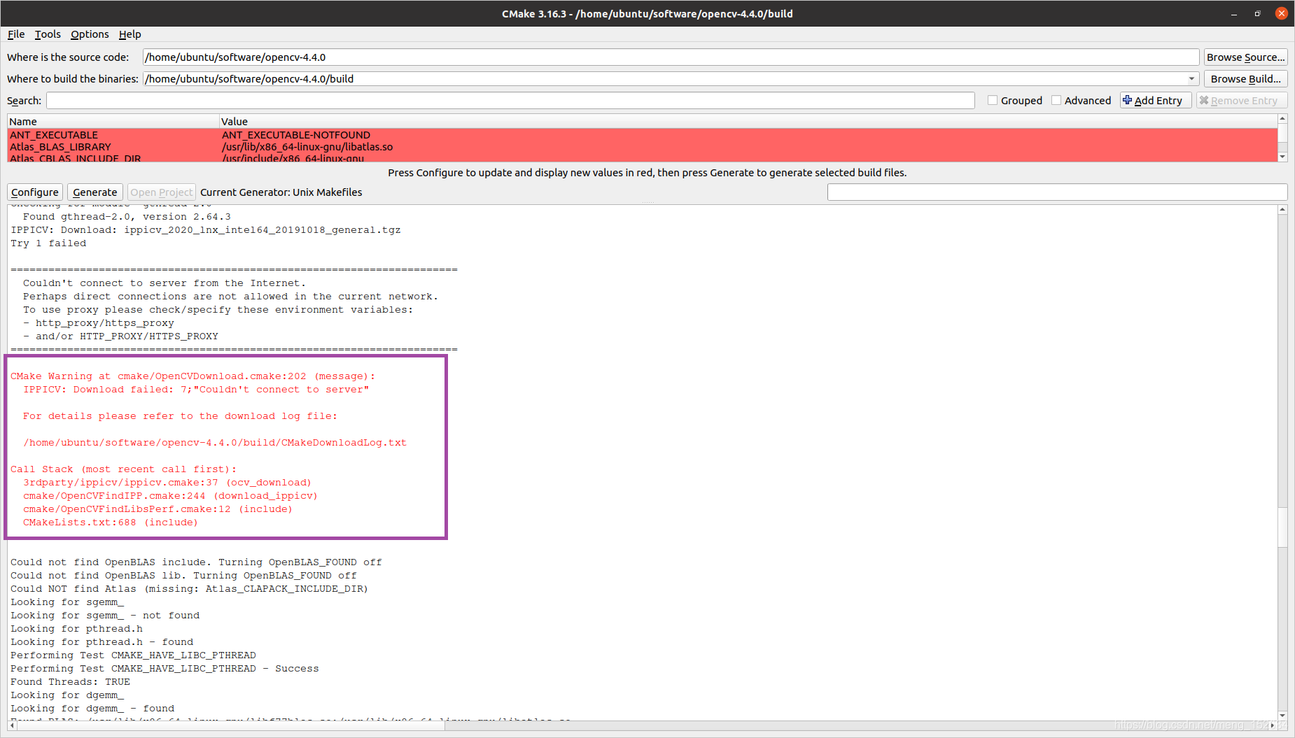
Task: Enable the Advanced checkbox
Action: click(1056, 100)
